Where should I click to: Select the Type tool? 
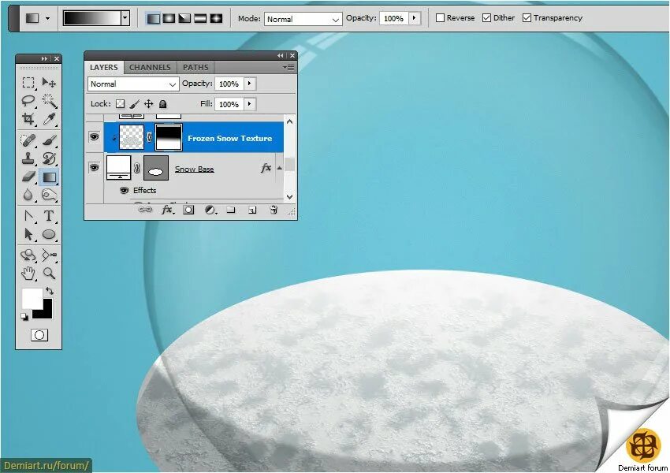coord(49,216)
